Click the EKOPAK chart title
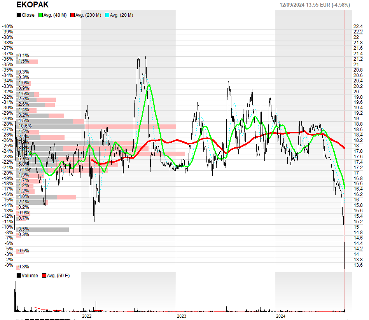Image resolution: width=369 pixels, height=320 pixels. (x=33, y=4)
